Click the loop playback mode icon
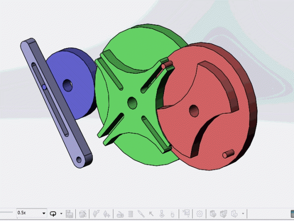 tap(53, 214)
